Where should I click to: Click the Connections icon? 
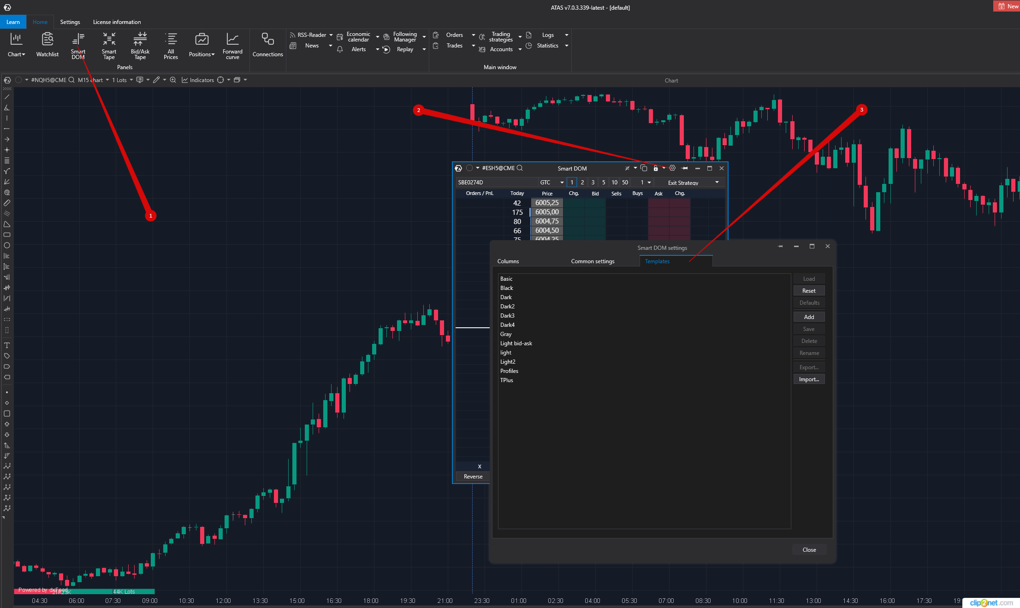pos(267,45)
